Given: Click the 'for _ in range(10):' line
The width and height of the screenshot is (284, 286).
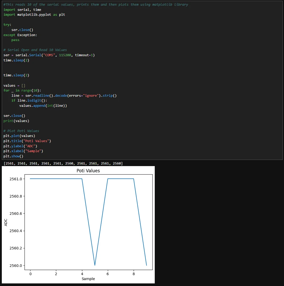Looking at the screenshot, I should tap(22, 91).
